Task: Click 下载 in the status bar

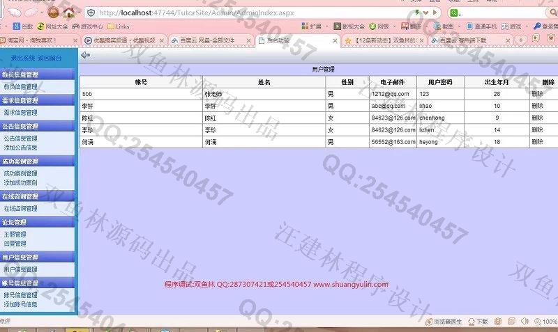Action: [478, 322]
